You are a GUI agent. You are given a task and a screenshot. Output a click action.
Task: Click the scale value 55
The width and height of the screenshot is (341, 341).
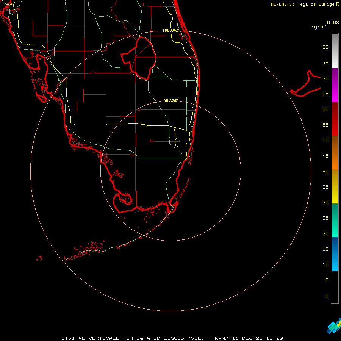tap(325, 125)
